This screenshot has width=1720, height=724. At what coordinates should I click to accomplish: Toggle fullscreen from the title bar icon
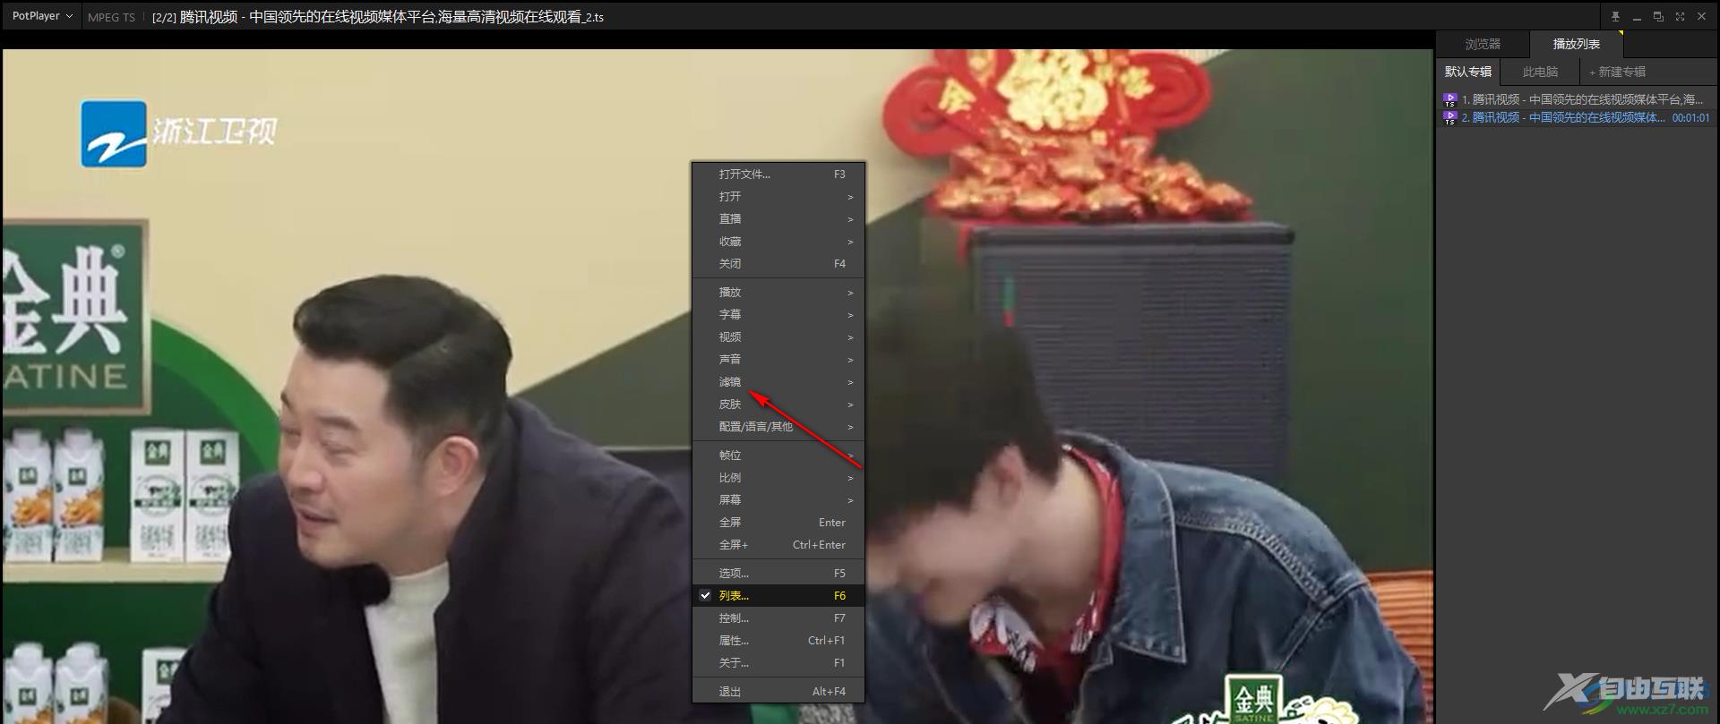(1680, 16)
